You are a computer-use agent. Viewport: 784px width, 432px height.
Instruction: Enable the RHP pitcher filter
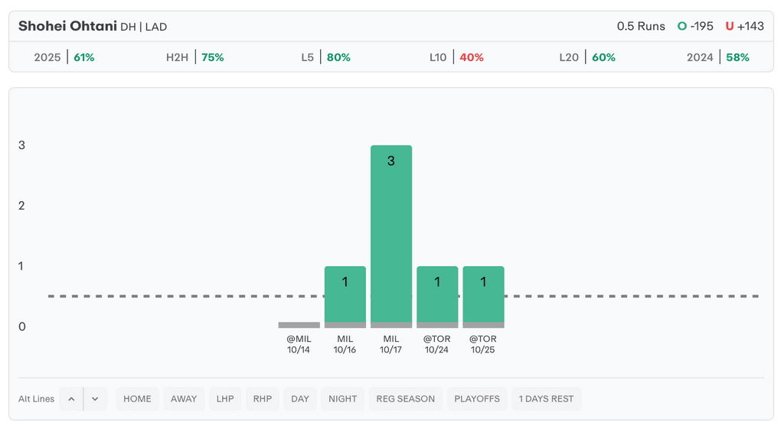point(263,399)
